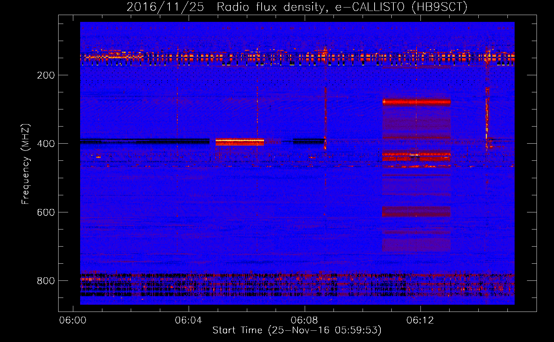Click the '400' frequency tick label

[x=46, y=144]
